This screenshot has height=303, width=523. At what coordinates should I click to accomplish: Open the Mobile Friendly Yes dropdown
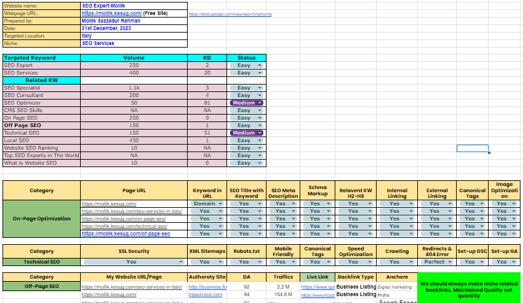tap(283, 262)
